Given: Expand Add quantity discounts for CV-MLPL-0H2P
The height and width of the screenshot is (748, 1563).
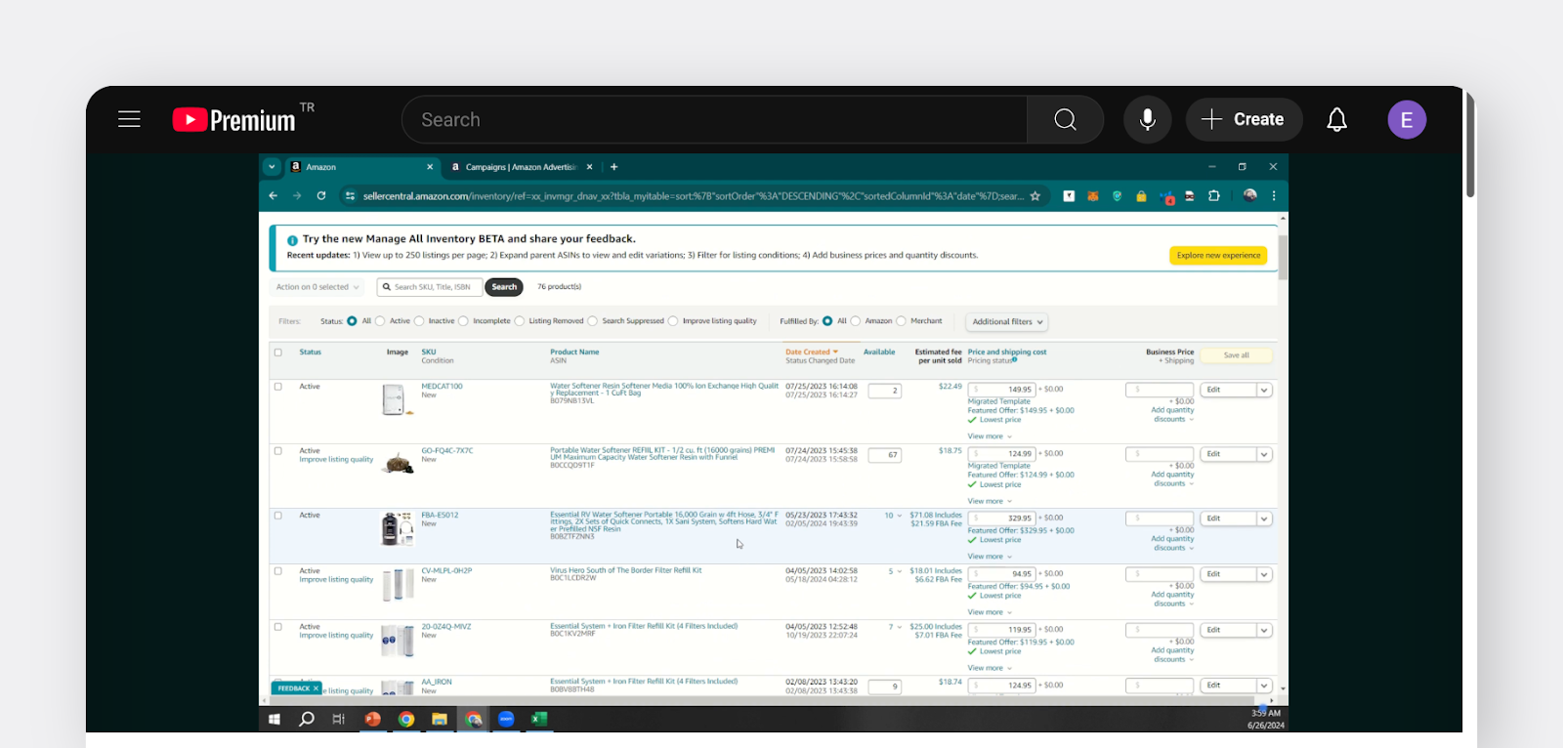Looking at the screenshot, I should 1171,599.
